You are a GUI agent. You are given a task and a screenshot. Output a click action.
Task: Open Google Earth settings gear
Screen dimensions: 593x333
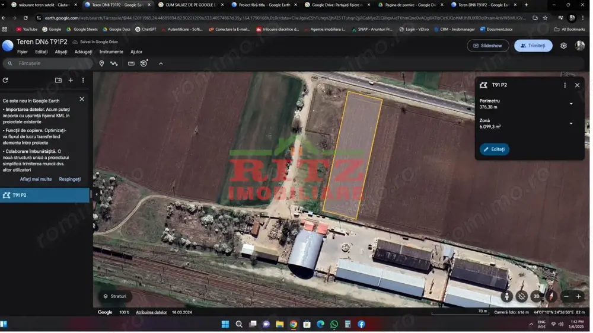[x=563, y=46]
